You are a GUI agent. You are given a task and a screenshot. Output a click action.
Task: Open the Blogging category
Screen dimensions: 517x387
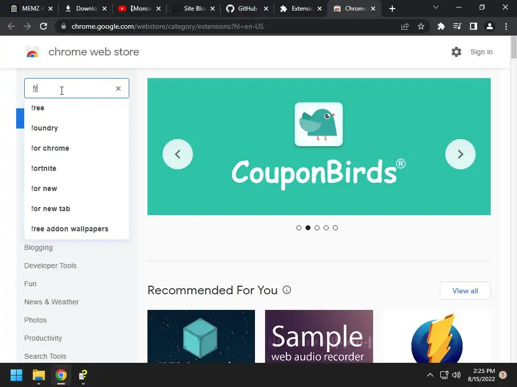[x=38, y=247]
